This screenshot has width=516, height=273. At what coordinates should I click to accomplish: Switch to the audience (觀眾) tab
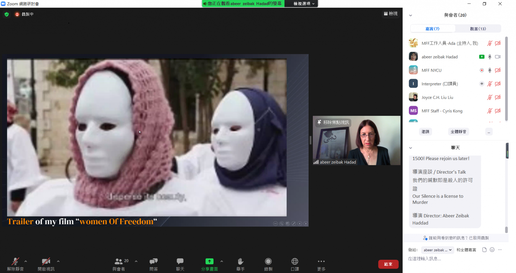click(478, 29)
